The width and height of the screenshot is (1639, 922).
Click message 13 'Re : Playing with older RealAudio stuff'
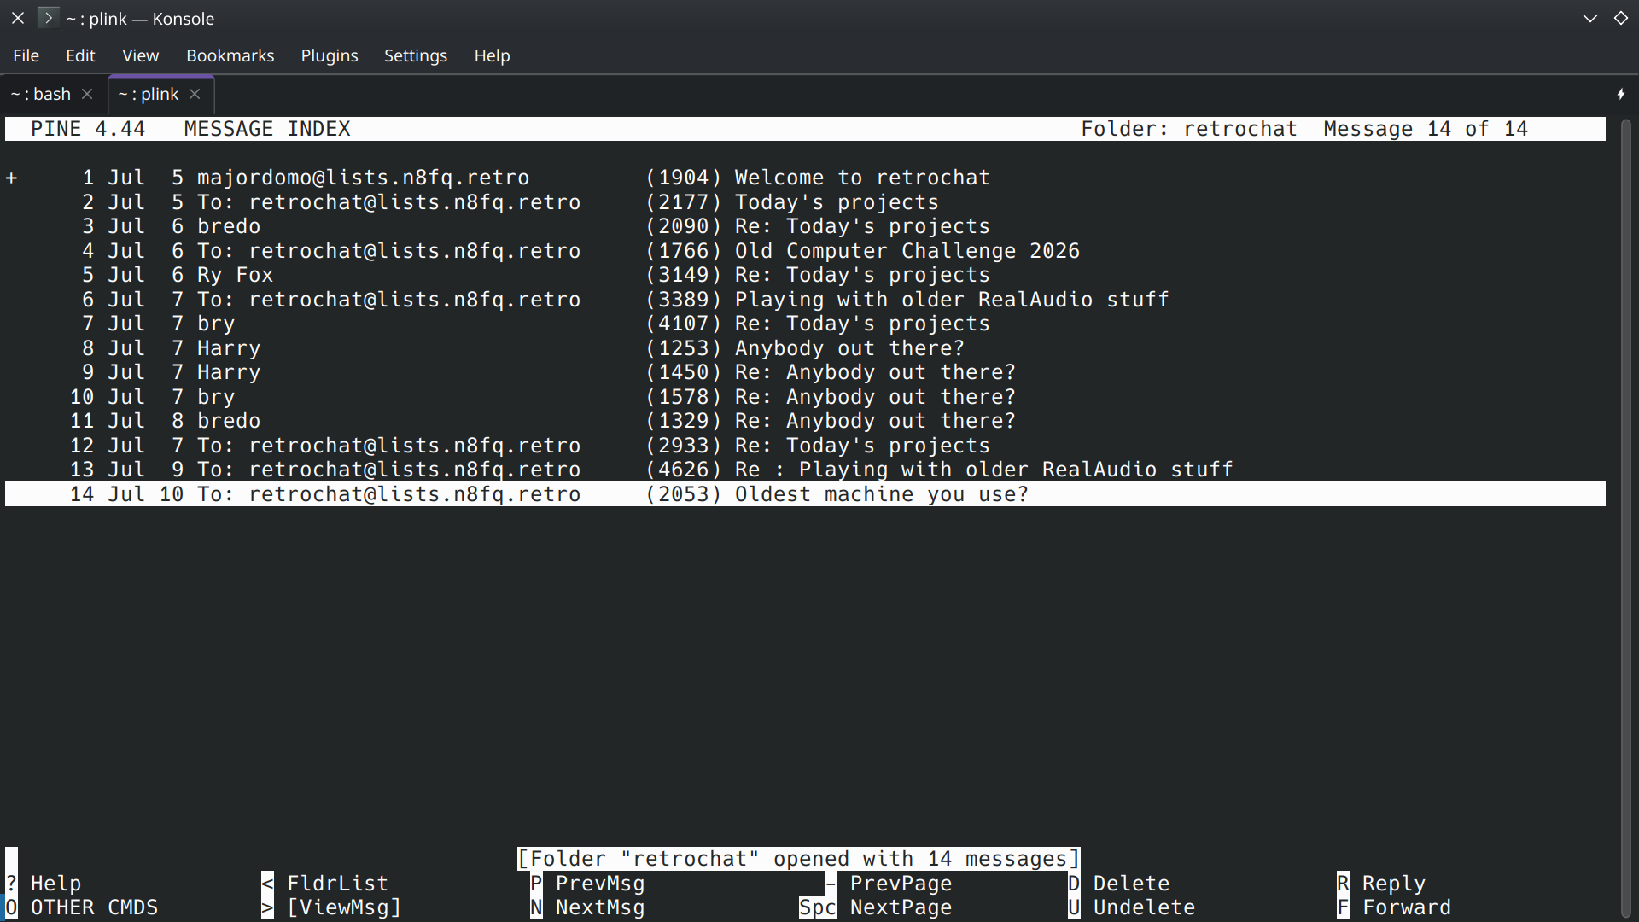coord(805,470)
